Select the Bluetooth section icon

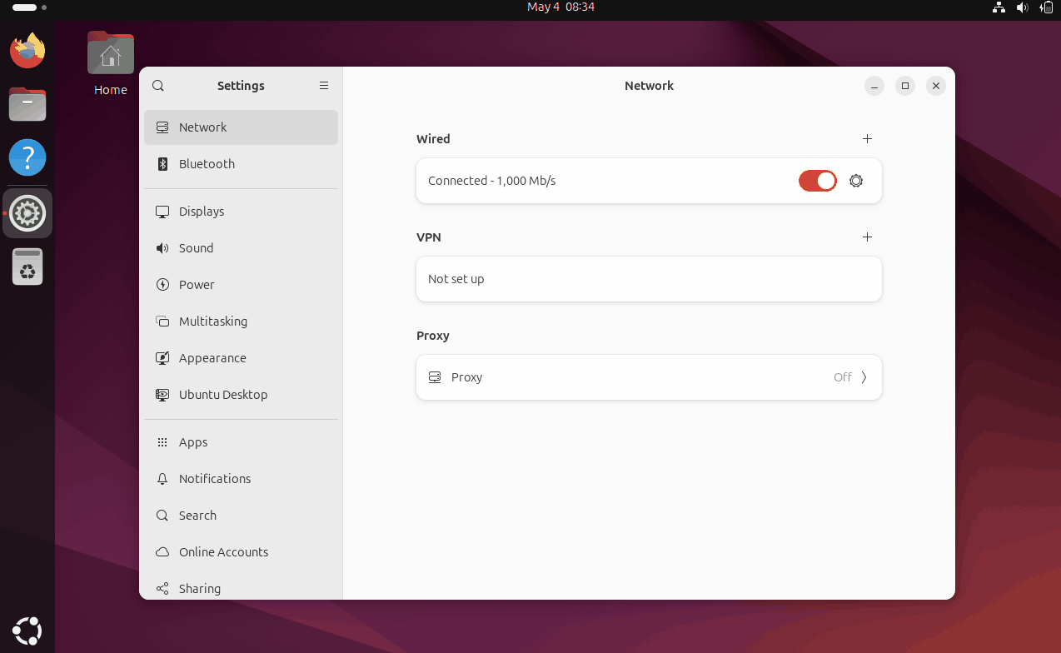pyautogui.click(x=163, y=163)
